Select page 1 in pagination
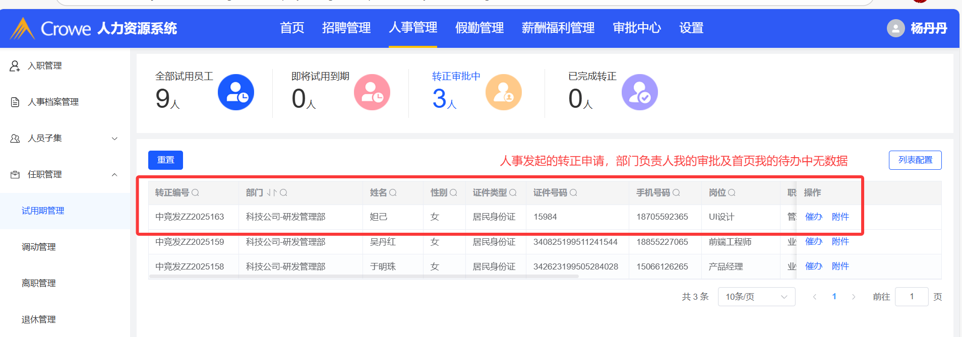This screenshot has width=962, height=337. pos(834,297)
